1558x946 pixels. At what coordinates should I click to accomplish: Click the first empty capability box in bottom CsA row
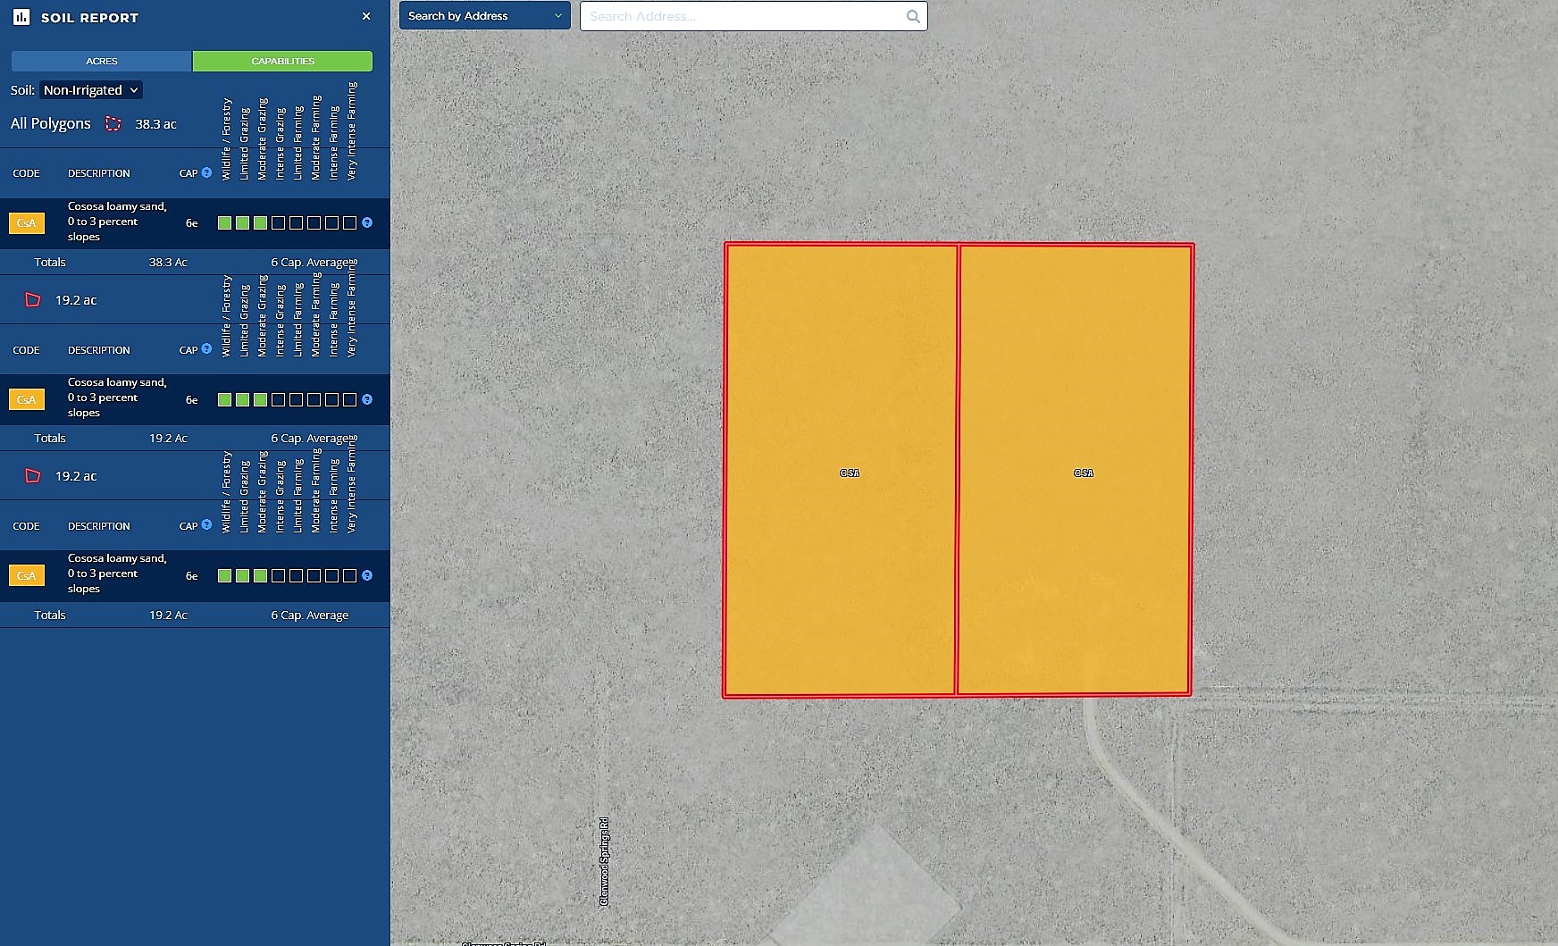tap(278, 576)
